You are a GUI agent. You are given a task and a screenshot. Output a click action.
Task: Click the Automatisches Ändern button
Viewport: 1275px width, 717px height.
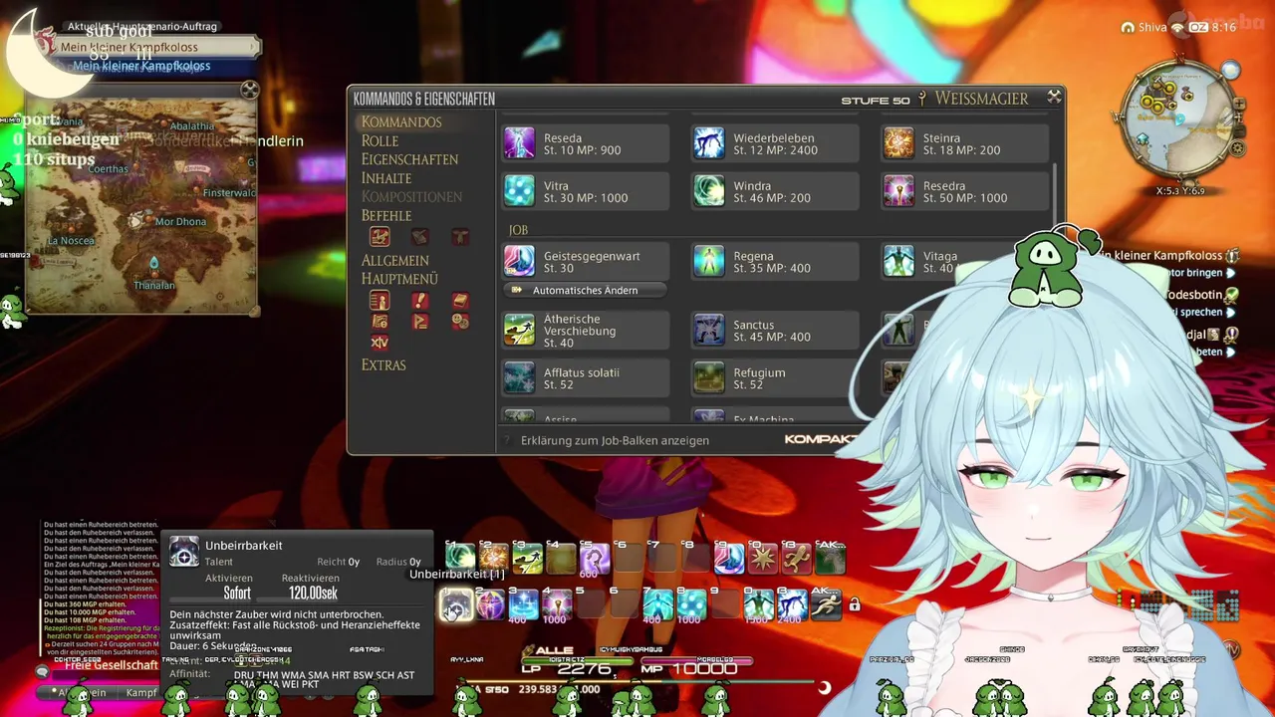pos(585,290)
